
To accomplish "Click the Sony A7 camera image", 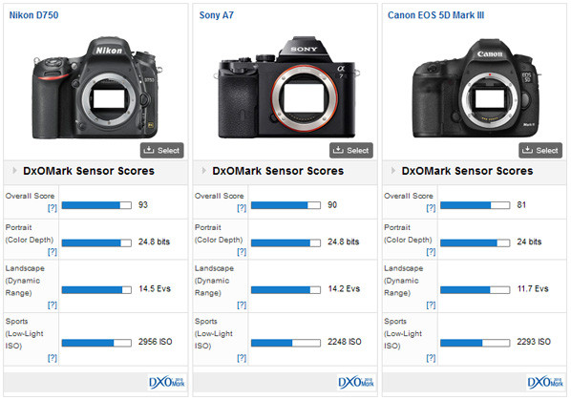I will click(286, 87).
